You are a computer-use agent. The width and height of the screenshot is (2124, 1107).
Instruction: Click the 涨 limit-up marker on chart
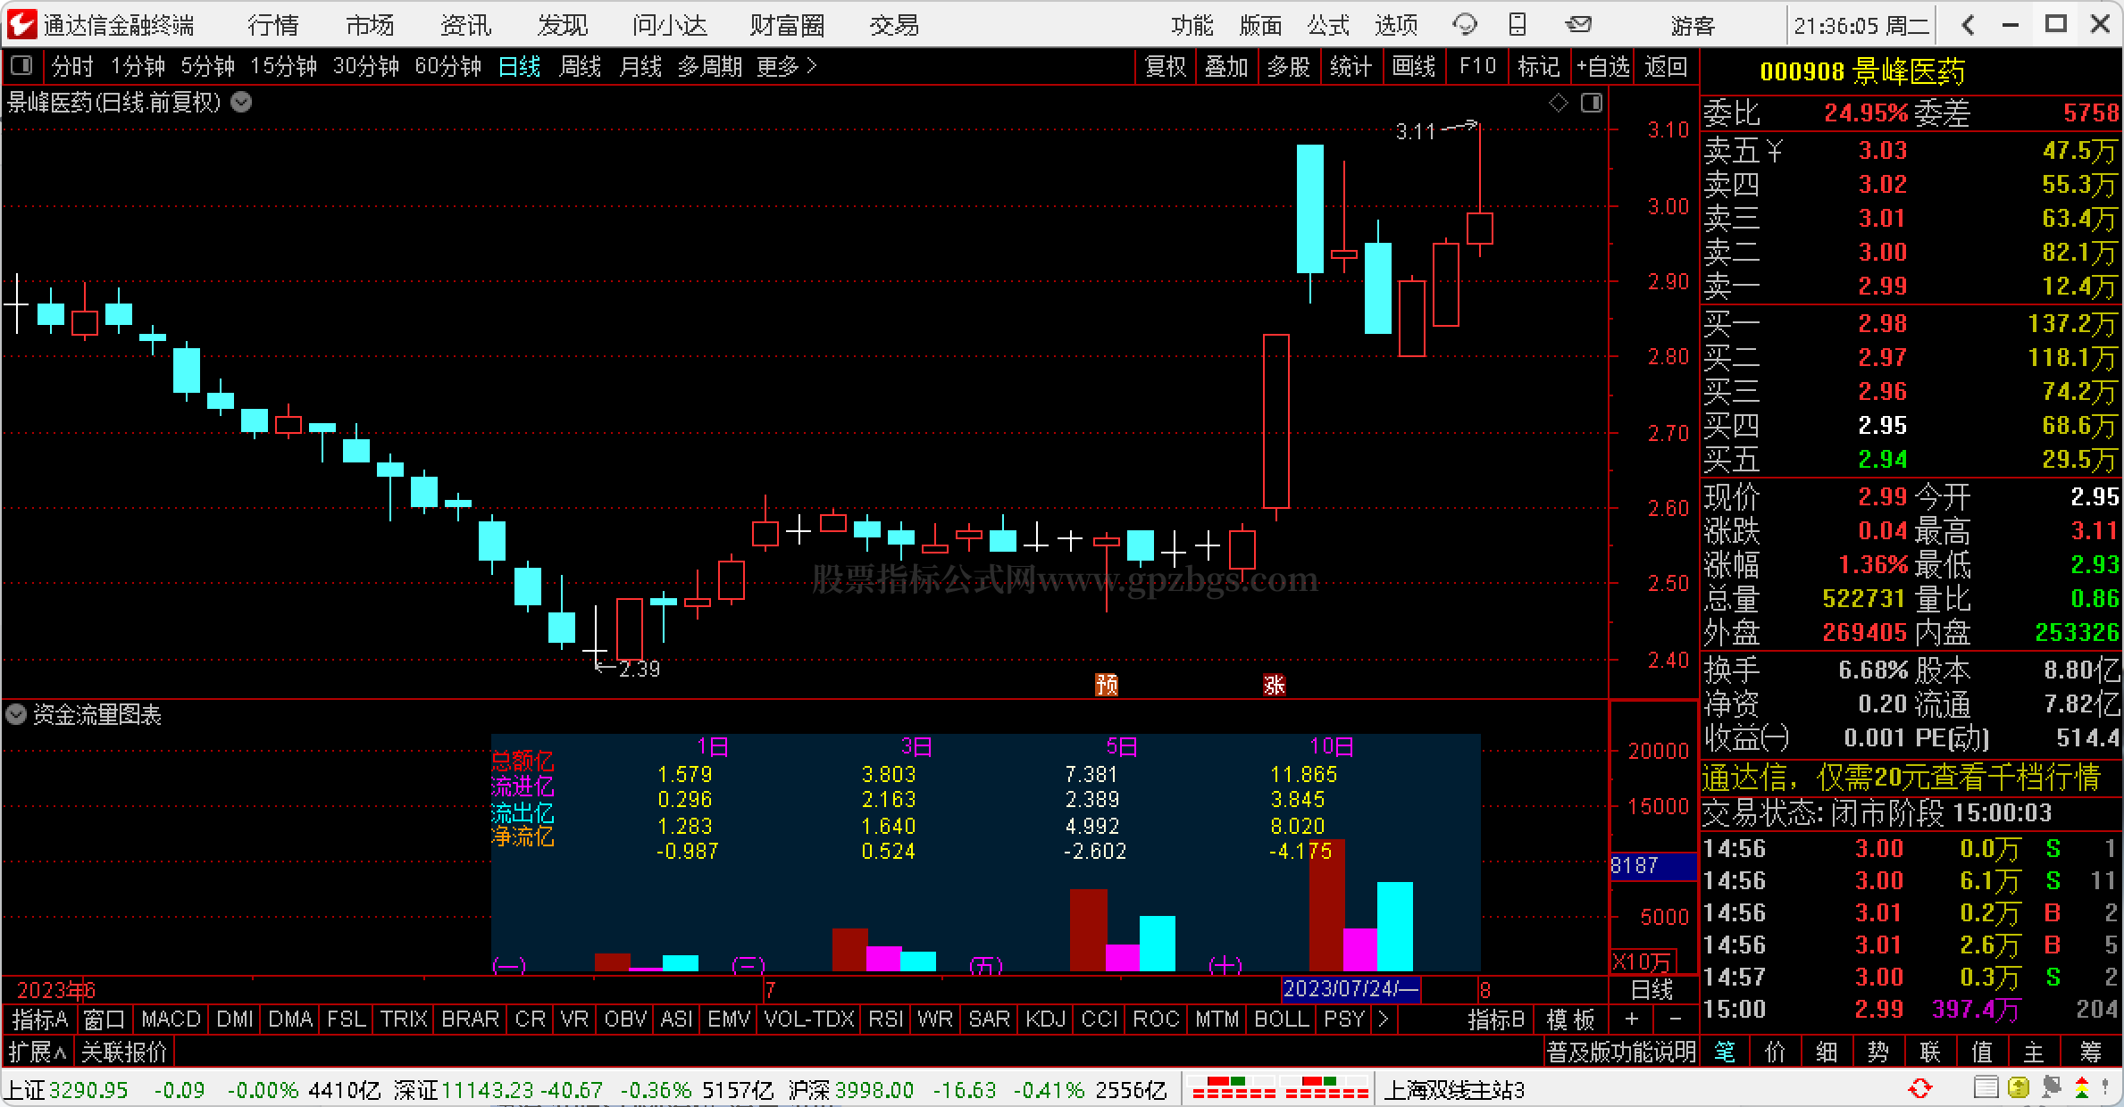click(1275, 685)
